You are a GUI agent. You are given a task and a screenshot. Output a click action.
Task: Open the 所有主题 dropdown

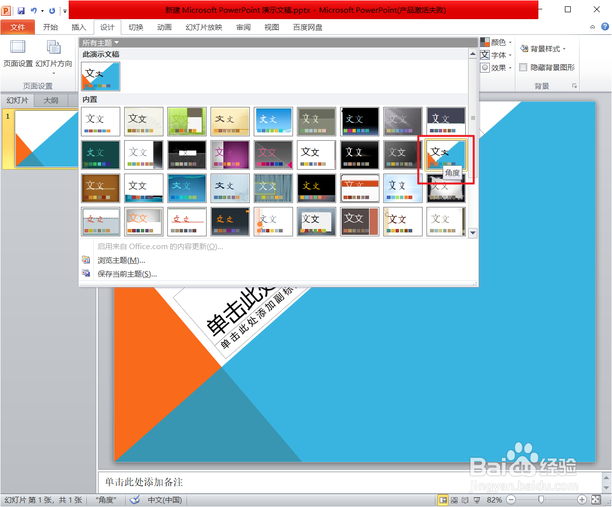pyautogui.click(x=100, y=43)
